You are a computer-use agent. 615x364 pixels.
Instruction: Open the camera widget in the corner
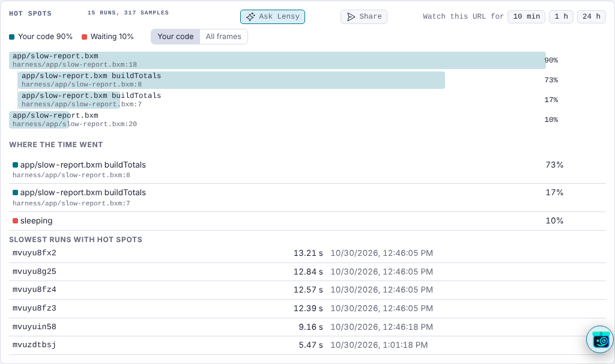600,340
